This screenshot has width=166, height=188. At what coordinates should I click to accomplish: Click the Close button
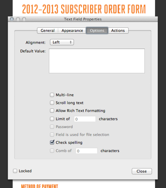click(142, 171)
